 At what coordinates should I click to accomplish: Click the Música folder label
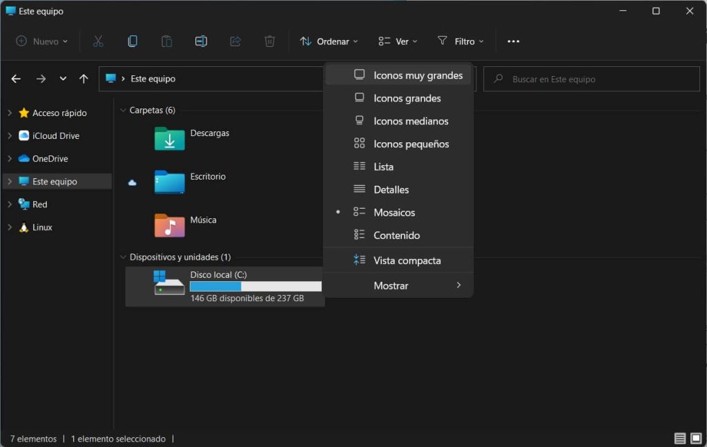pyautogui.click(x=204, y=220)
